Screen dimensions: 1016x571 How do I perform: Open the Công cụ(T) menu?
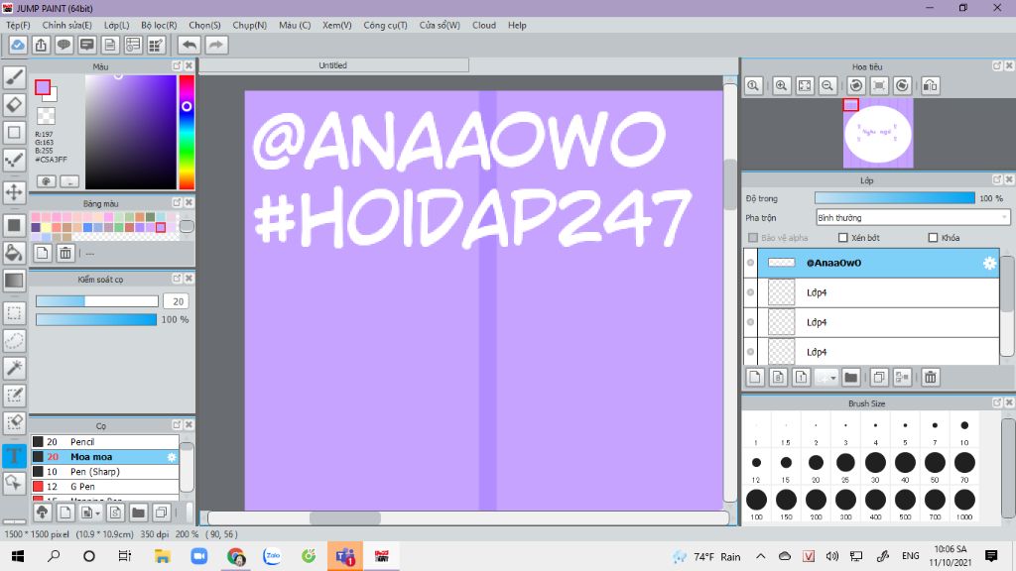(385, 25)
